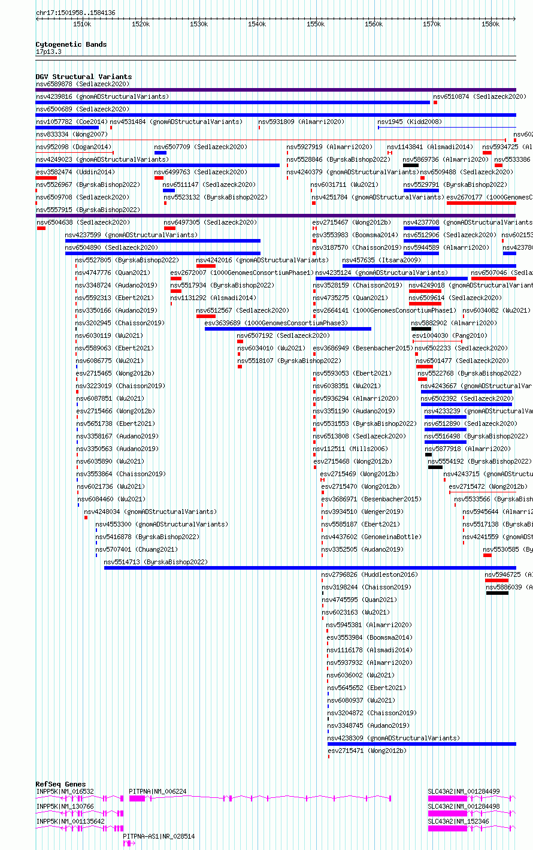Open the RefSeq Genes track title

tap(60, 784)
